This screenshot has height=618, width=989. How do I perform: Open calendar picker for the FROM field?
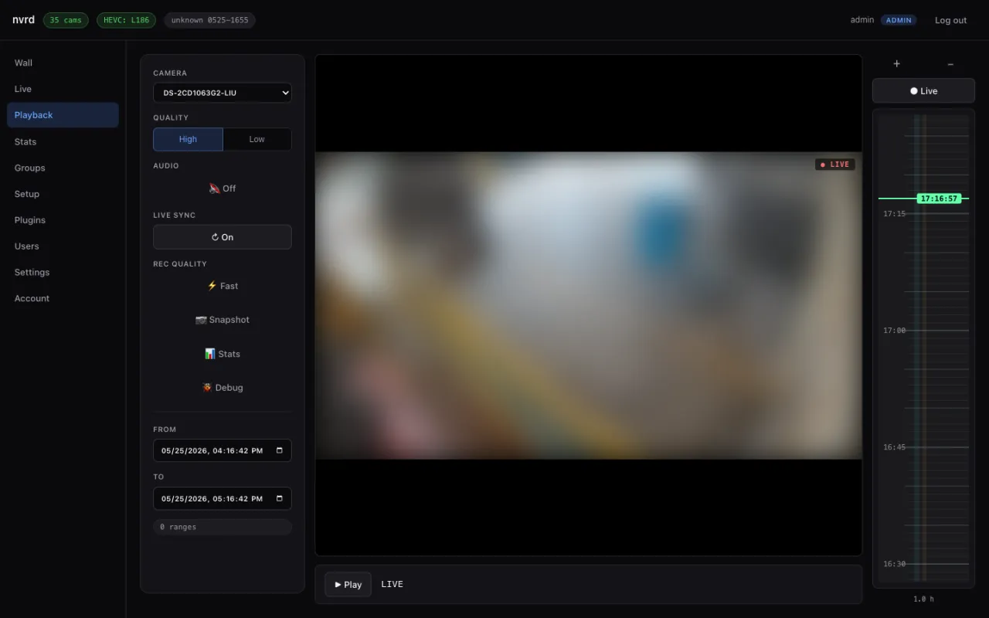[280, 450]
